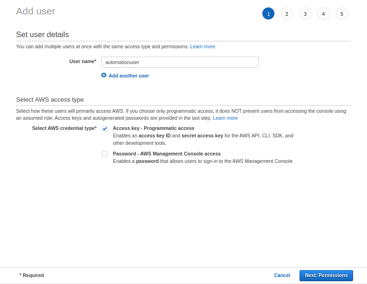Click the Cancel link
Screen dimensions: 367x284
point(282,275)
